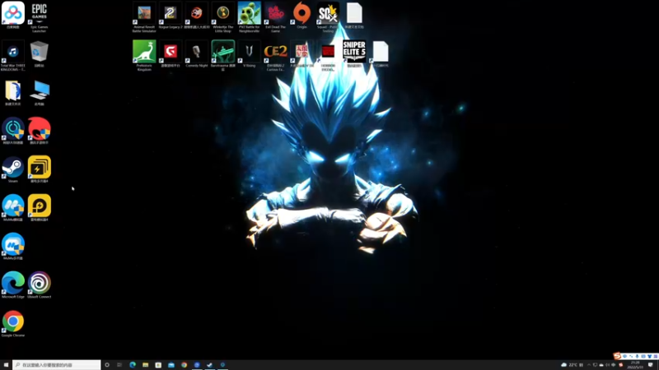Open the Microsoft Edge desktop shortcut
This screenshot has width=659, height=370.
13,284
